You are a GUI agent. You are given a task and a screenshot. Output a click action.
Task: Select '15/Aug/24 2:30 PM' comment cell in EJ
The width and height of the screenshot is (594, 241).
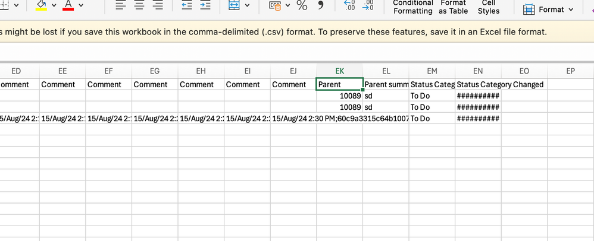(293, 118)
